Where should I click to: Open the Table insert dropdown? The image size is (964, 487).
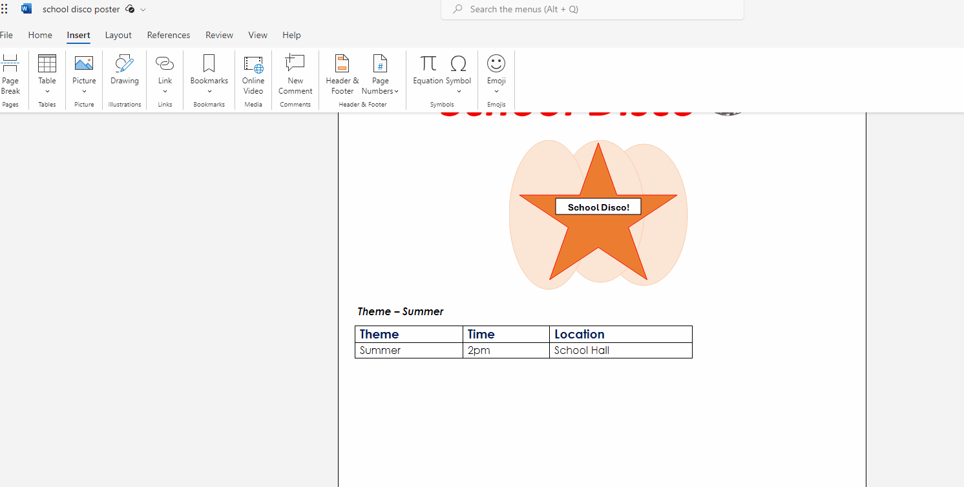pos(47,74)
